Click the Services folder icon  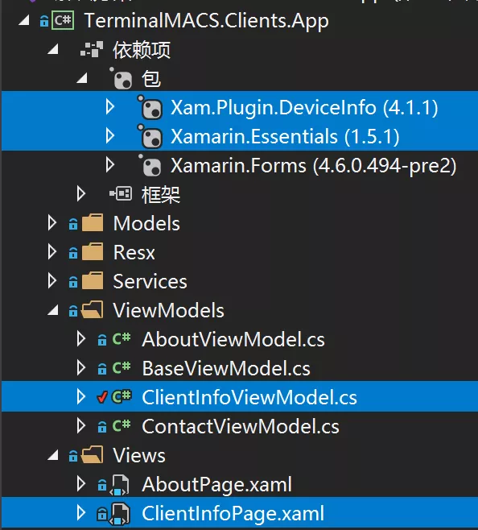93,281
